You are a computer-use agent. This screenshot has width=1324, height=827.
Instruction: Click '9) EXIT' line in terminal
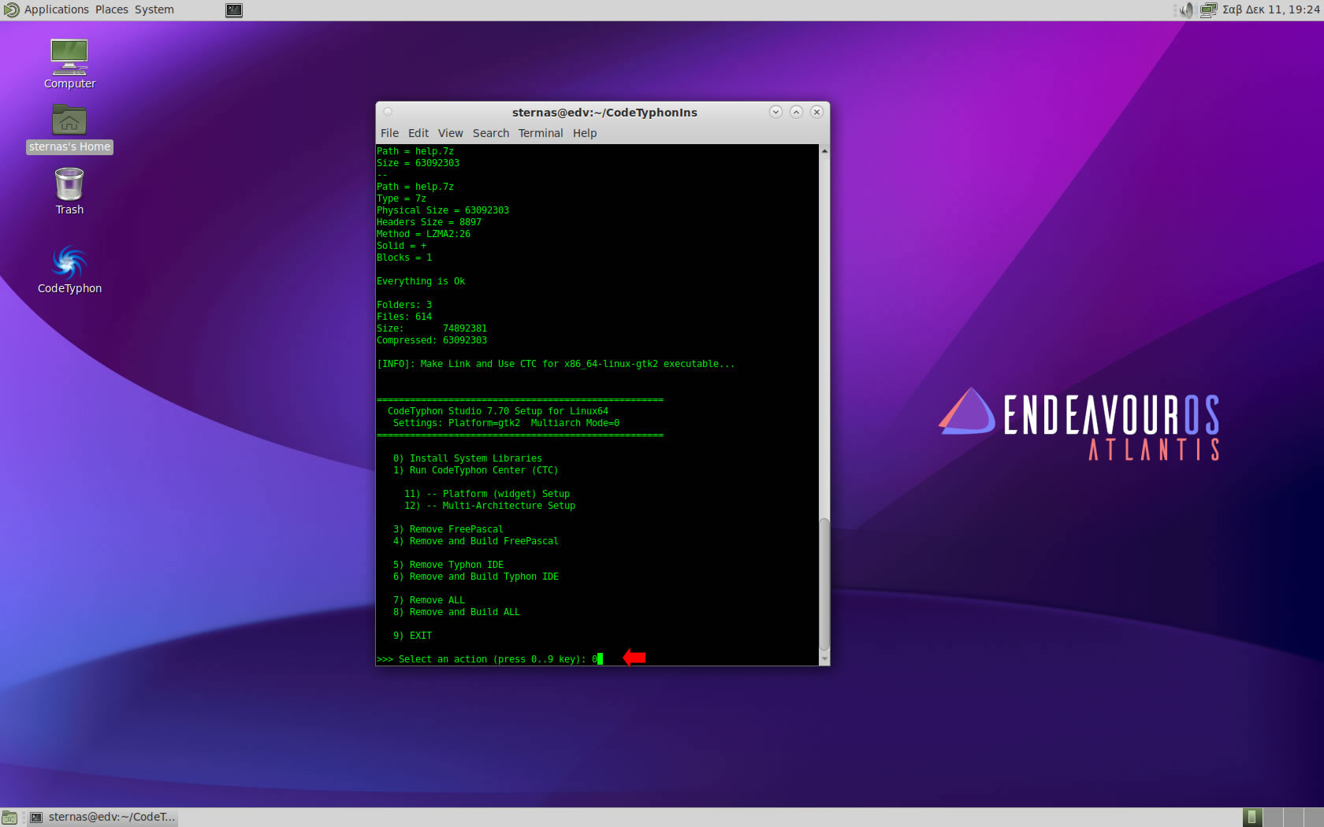(412, 636)
